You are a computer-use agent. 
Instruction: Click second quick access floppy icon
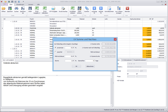point(12,1)
